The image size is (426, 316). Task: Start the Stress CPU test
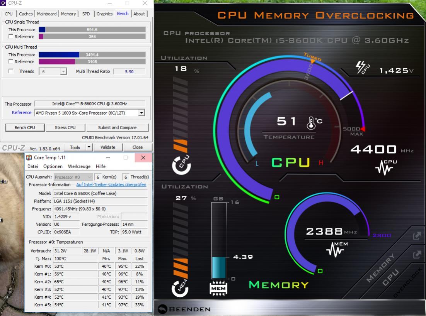65,127
